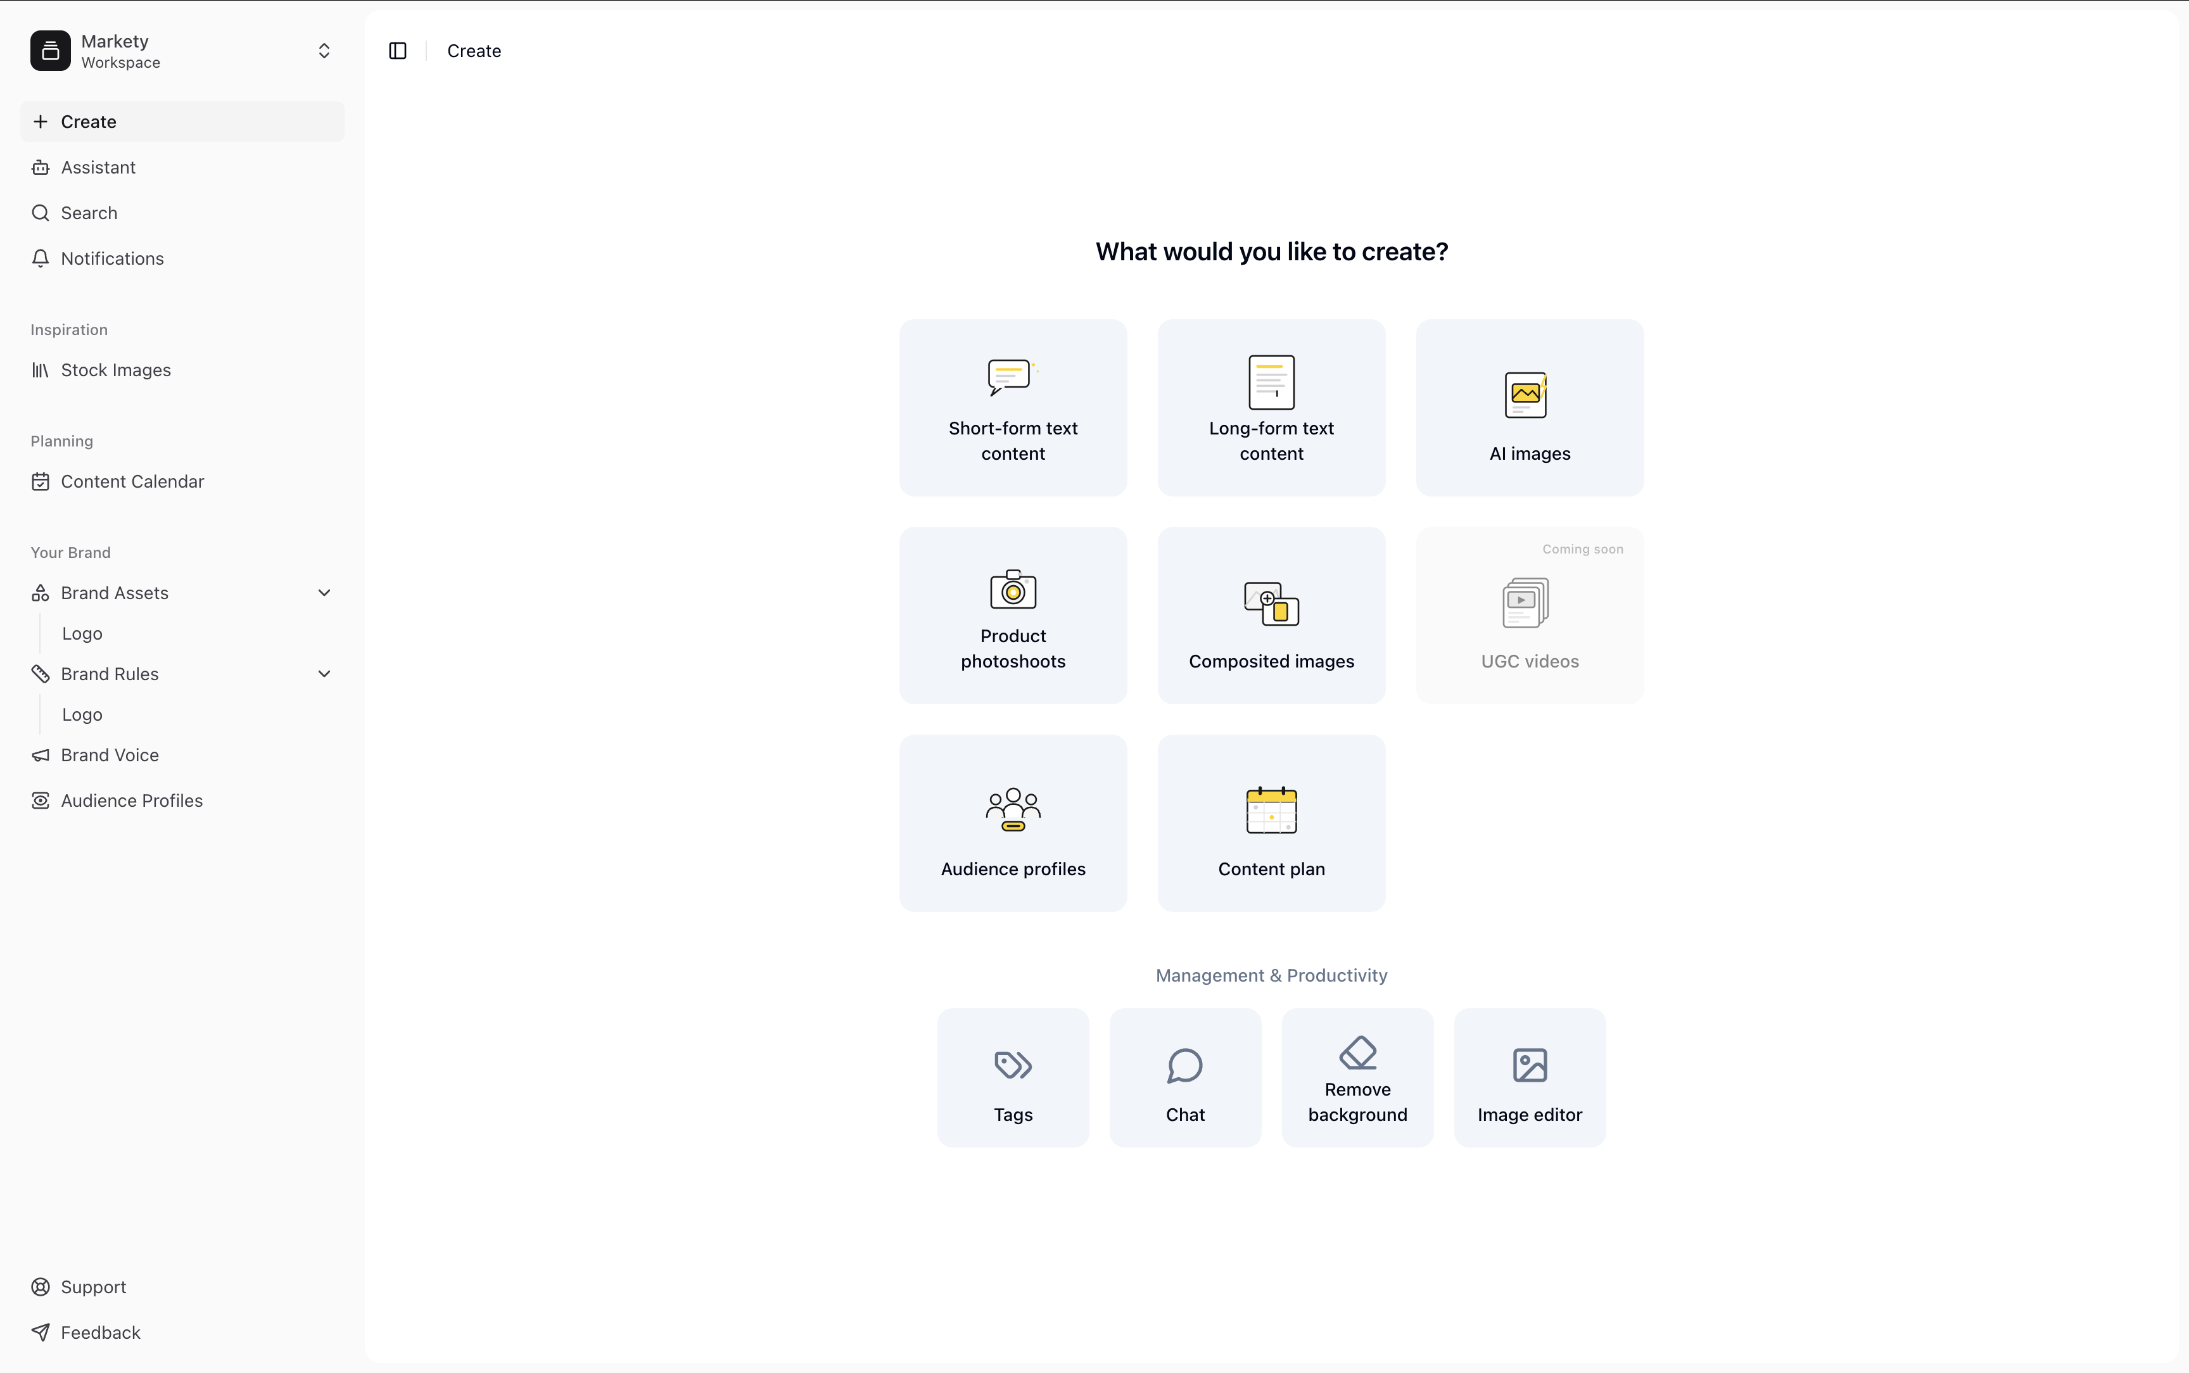Open the Content plan calendar card

pyautogui.click(x=1271, y=823)
